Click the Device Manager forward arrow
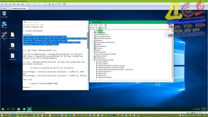 pos(93,28)
